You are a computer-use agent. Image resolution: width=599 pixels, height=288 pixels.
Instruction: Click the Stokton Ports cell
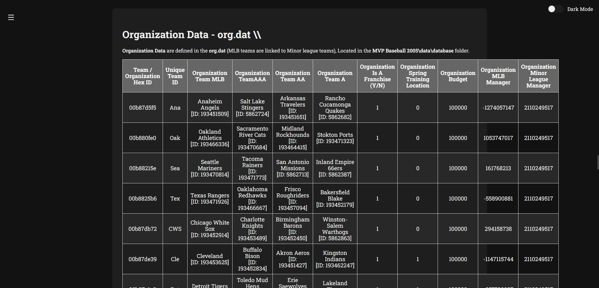pyautogui.click(x=335, y=138)
